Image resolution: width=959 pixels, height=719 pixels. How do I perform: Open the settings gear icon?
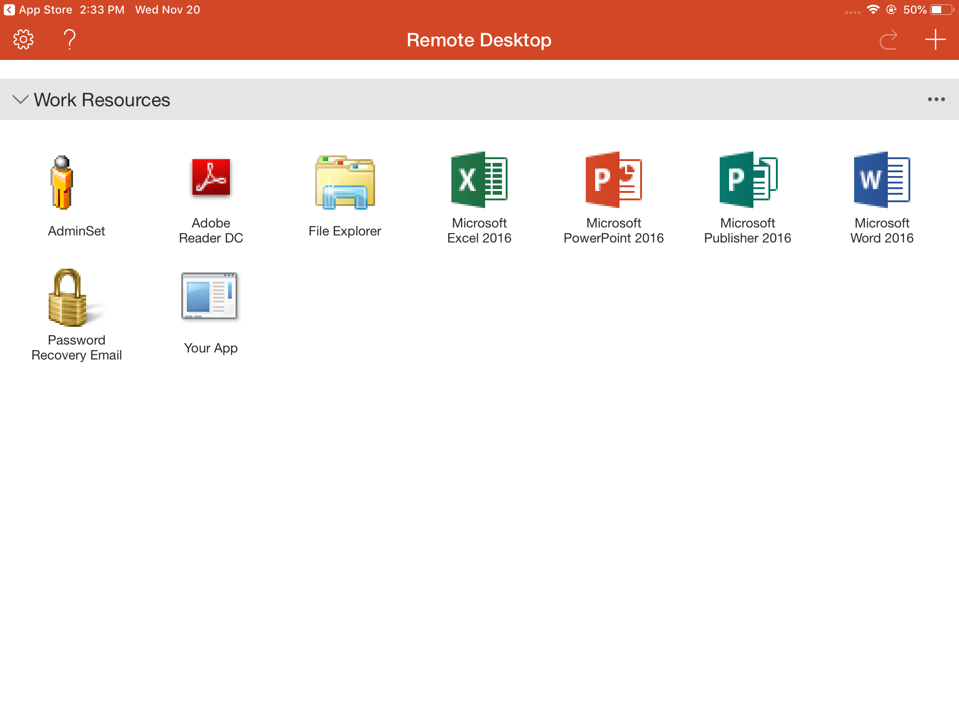[x=23, y=40]
